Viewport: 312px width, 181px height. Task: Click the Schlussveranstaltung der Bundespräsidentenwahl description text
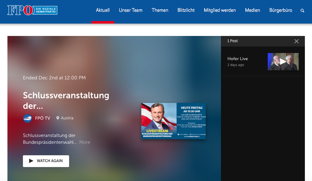pos(50,139)
